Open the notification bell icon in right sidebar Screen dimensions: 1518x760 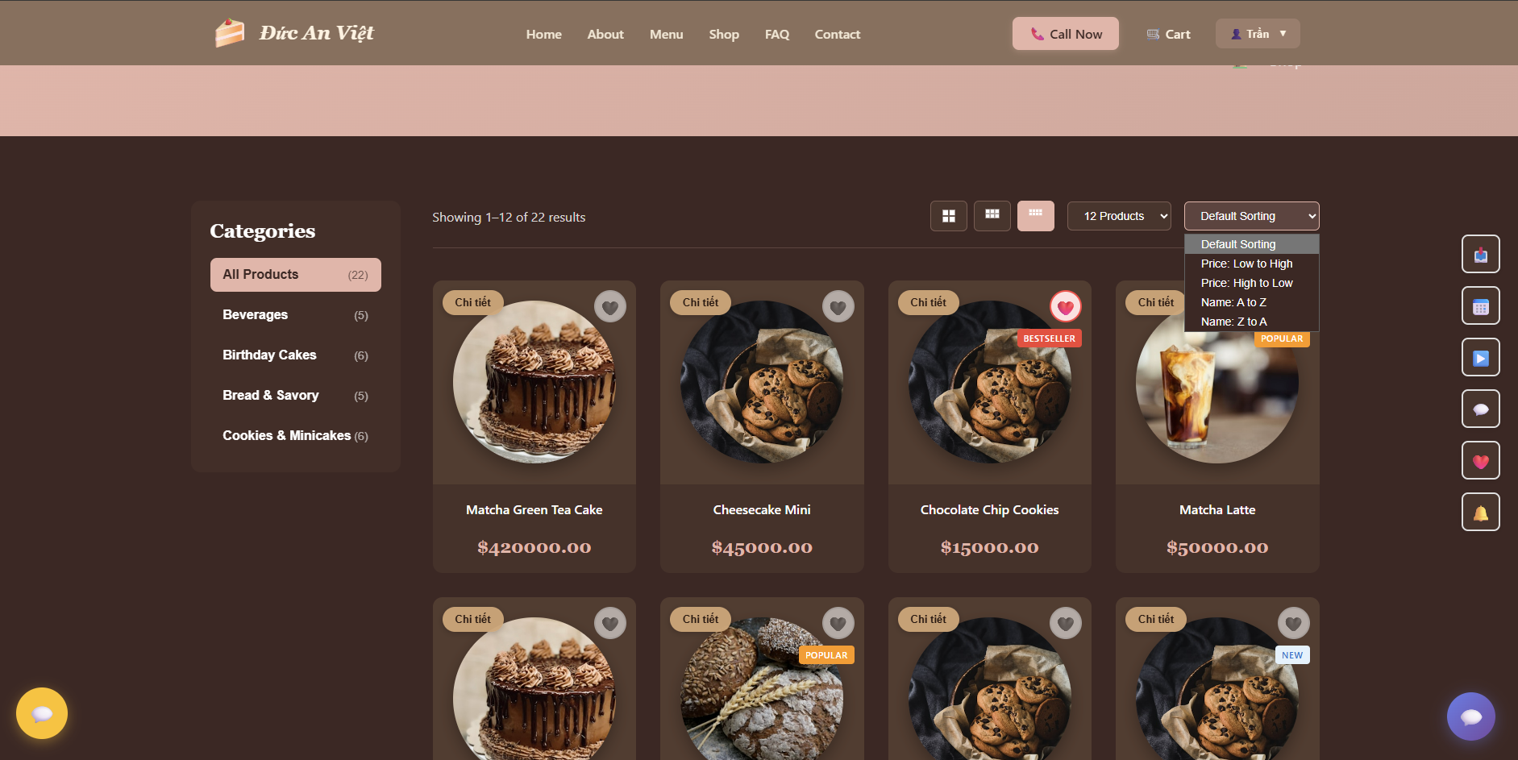coord(1481,513)
